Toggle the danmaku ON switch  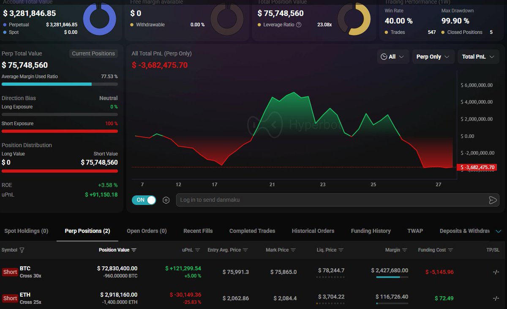[144, 200]
